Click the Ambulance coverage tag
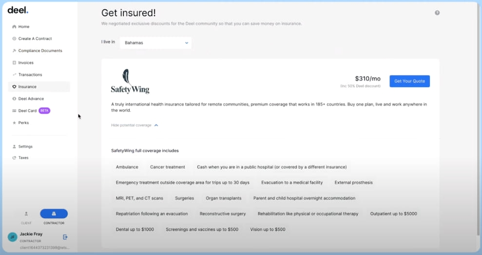 coord(127,167)
